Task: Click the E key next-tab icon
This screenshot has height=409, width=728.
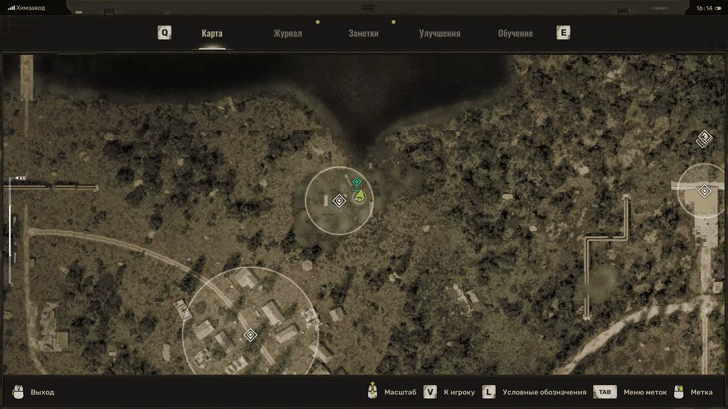Action: [563, 33]
